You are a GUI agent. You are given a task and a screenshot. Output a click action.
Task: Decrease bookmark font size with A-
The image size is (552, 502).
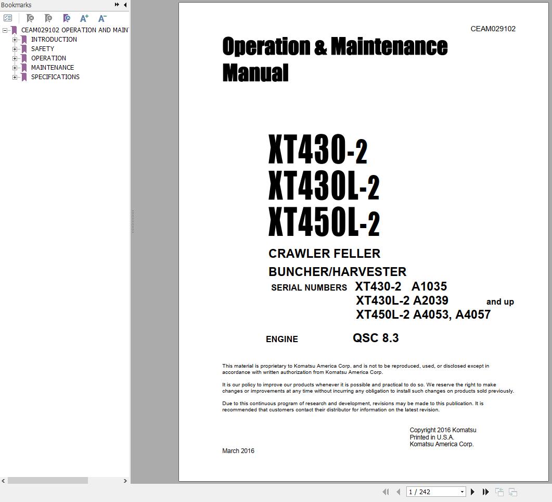coord(102,18)
